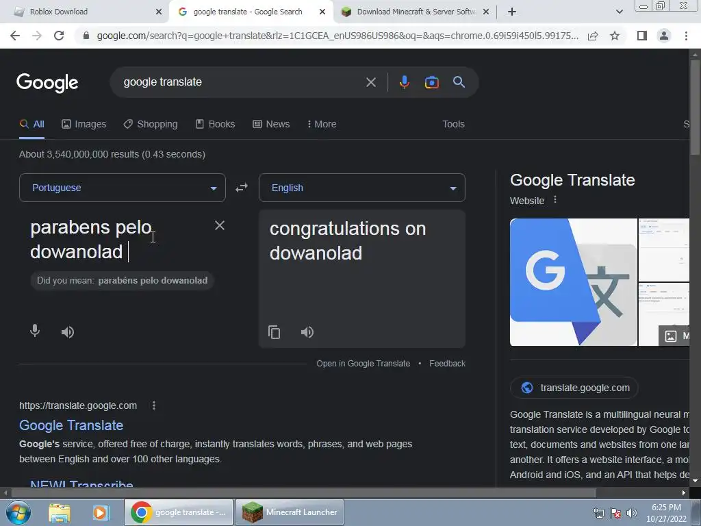
Task: Copy the English translation
Action: pyautogui.click(x=274, y=332)
